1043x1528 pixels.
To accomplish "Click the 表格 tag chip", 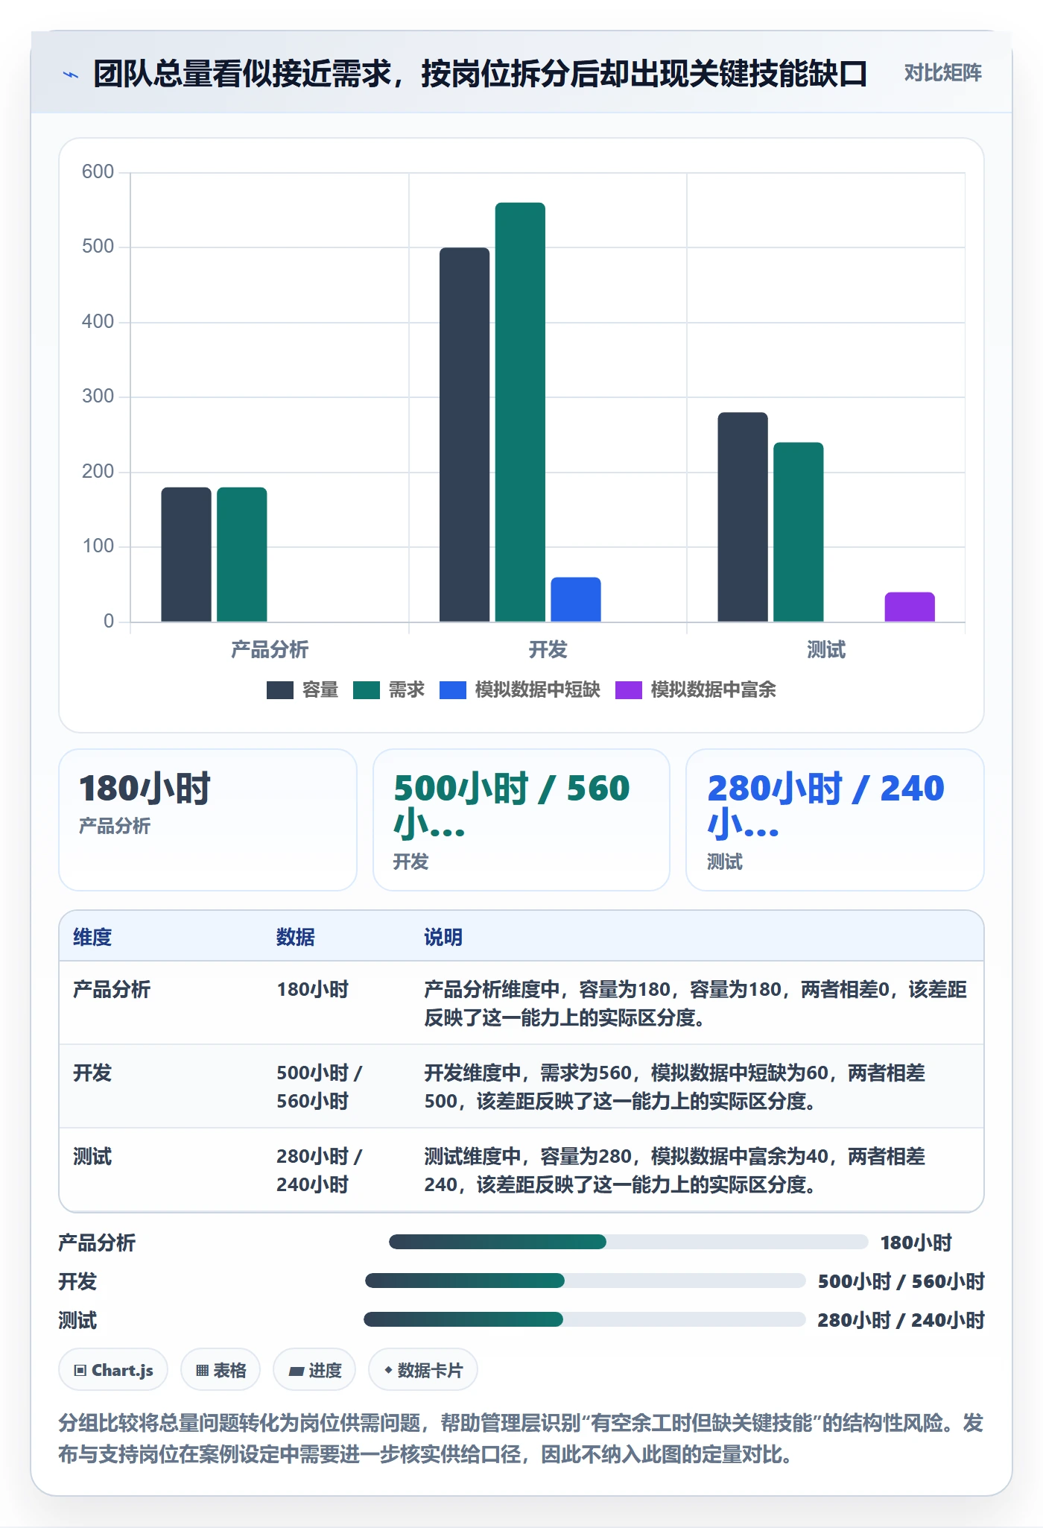I will (x=221, y=1370).
